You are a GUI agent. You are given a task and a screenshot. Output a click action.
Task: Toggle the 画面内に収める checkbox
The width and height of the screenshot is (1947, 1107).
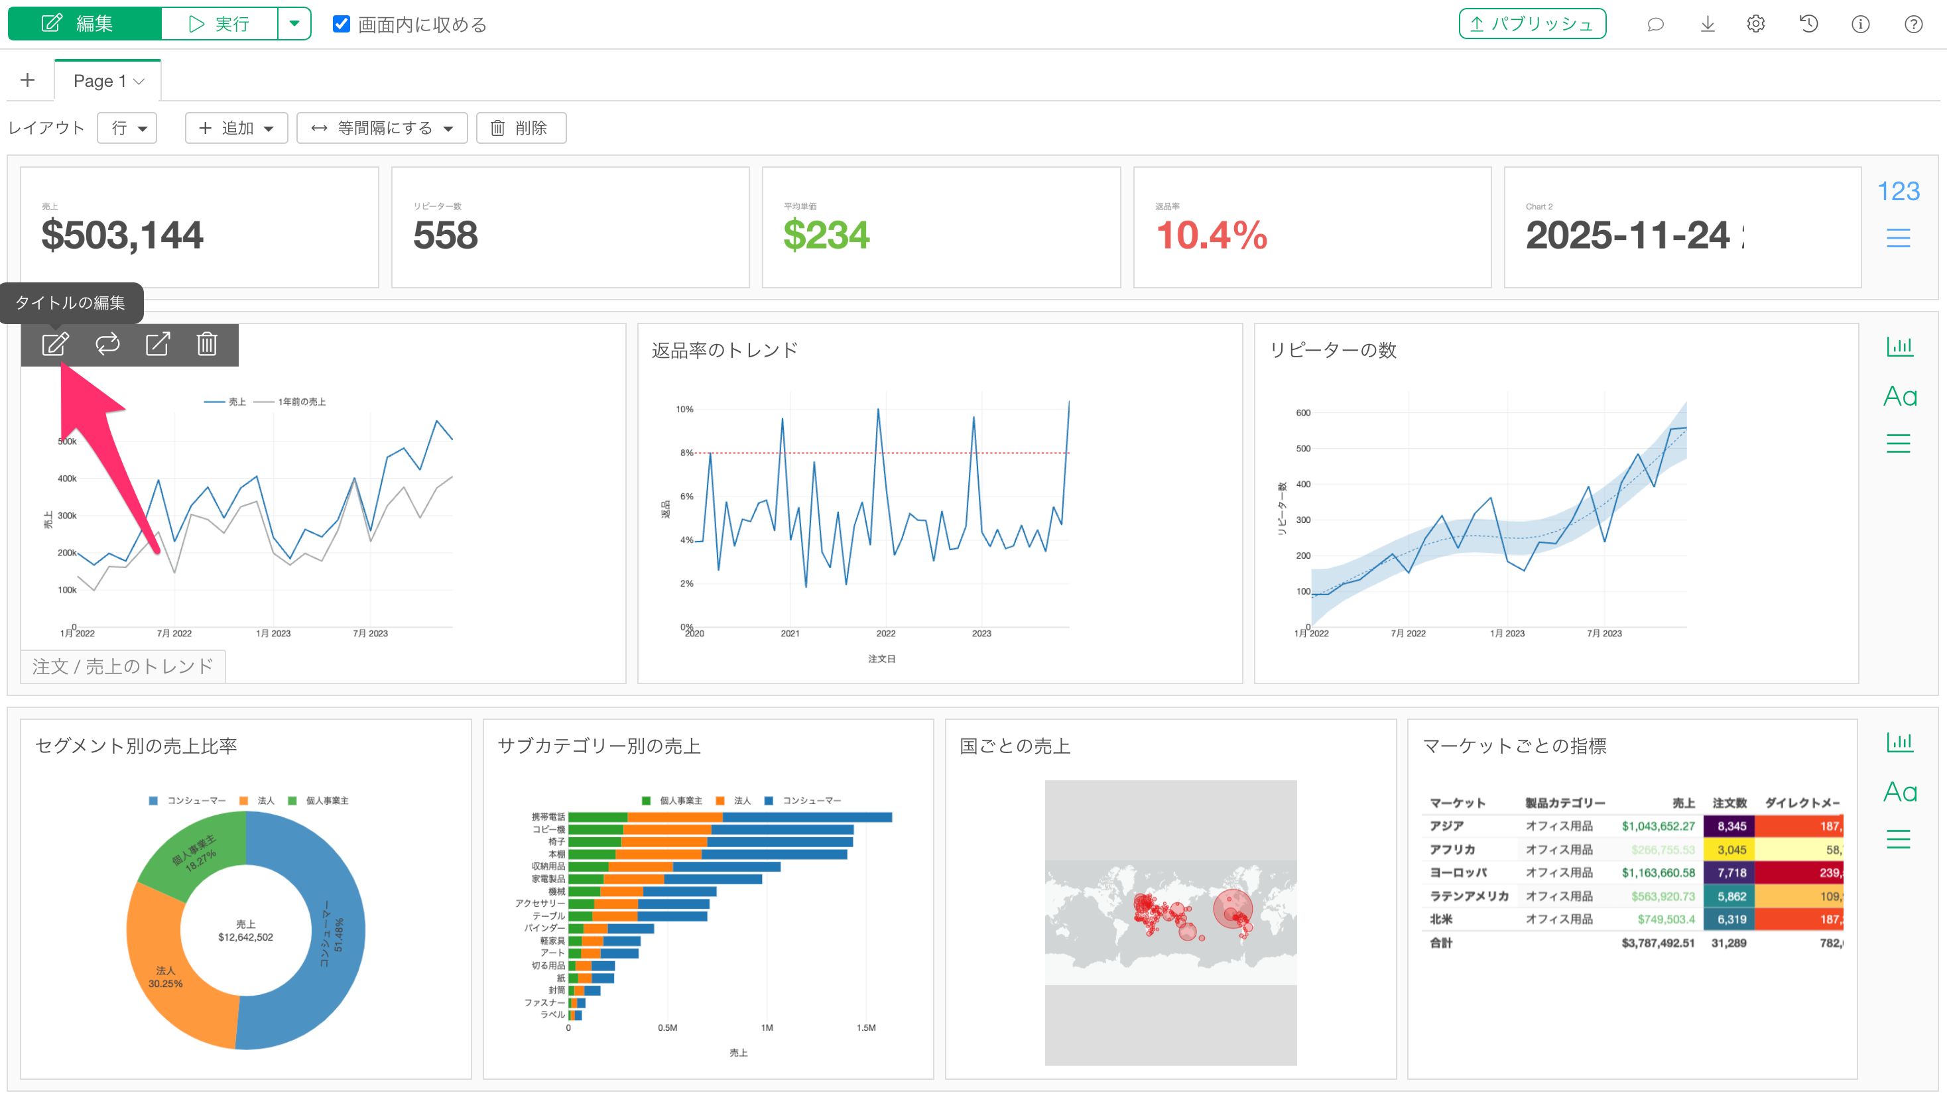pyautogui.click(x=342, y=25)
